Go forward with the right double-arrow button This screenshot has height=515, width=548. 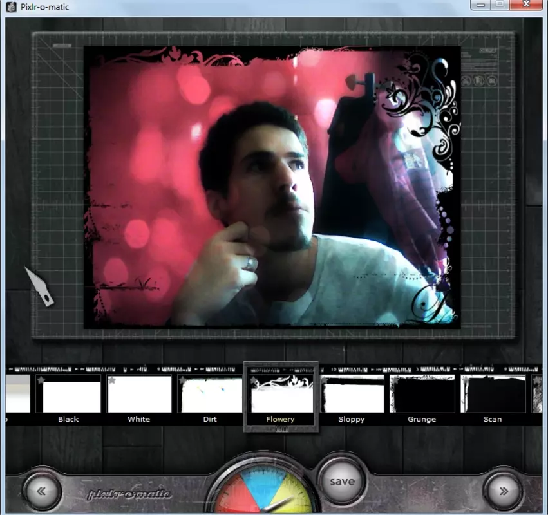point(504,491)
